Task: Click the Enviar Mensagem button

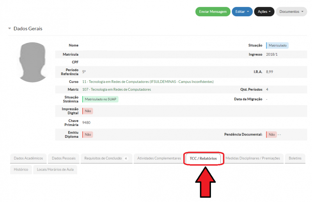Action: (213, 12)
